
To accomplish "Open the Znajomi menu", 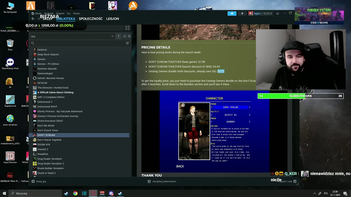I will pyautogui.click(x=60, y=13).
